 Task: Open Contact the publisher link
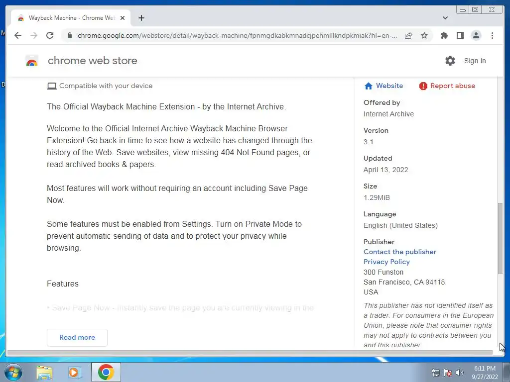tap(400, 252)
